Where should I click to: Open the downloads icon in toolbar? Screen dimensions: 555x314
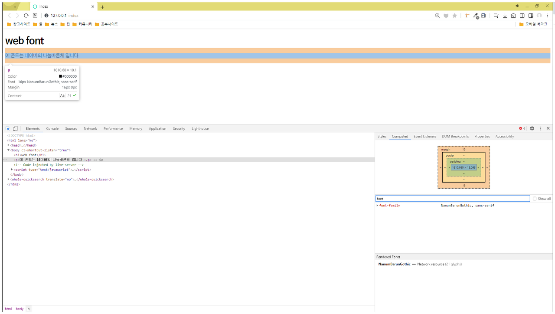[505, 16]
